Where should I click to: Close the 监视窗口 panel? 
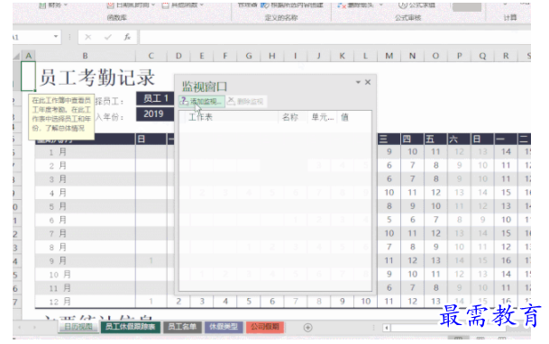(368, 82)
